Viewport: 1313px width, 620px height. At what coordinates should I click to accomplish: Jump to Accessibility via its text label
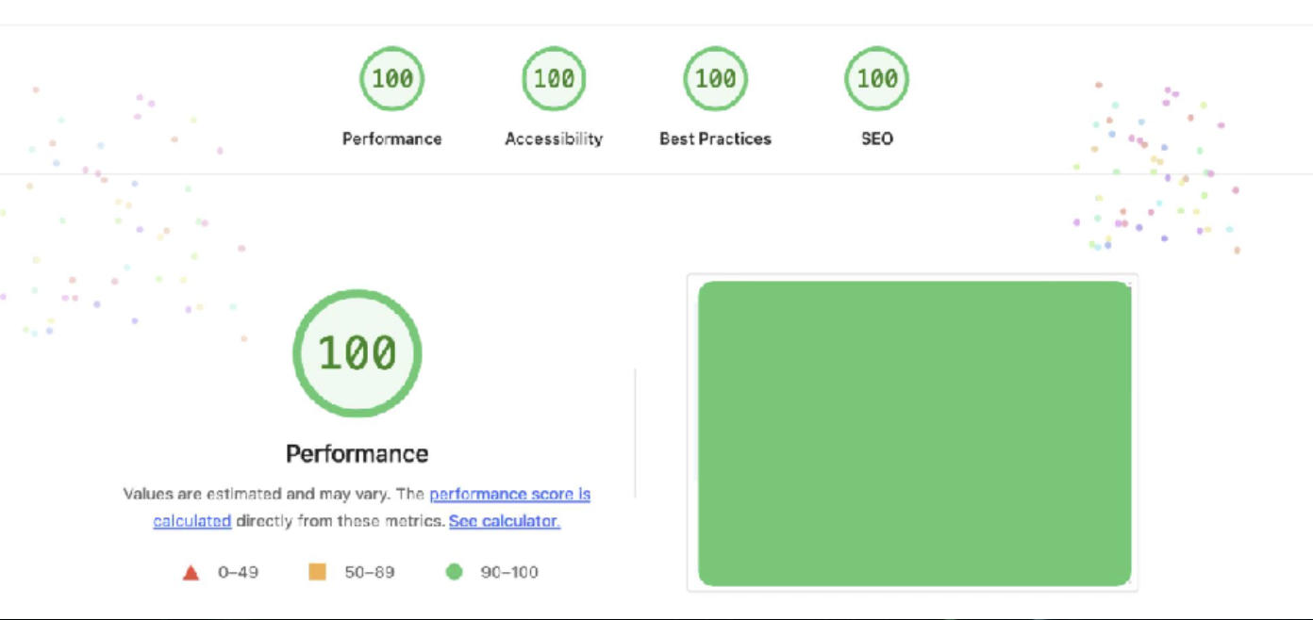554,139
